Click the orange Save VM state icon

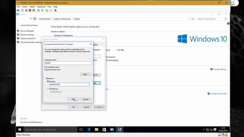[34, 10]
